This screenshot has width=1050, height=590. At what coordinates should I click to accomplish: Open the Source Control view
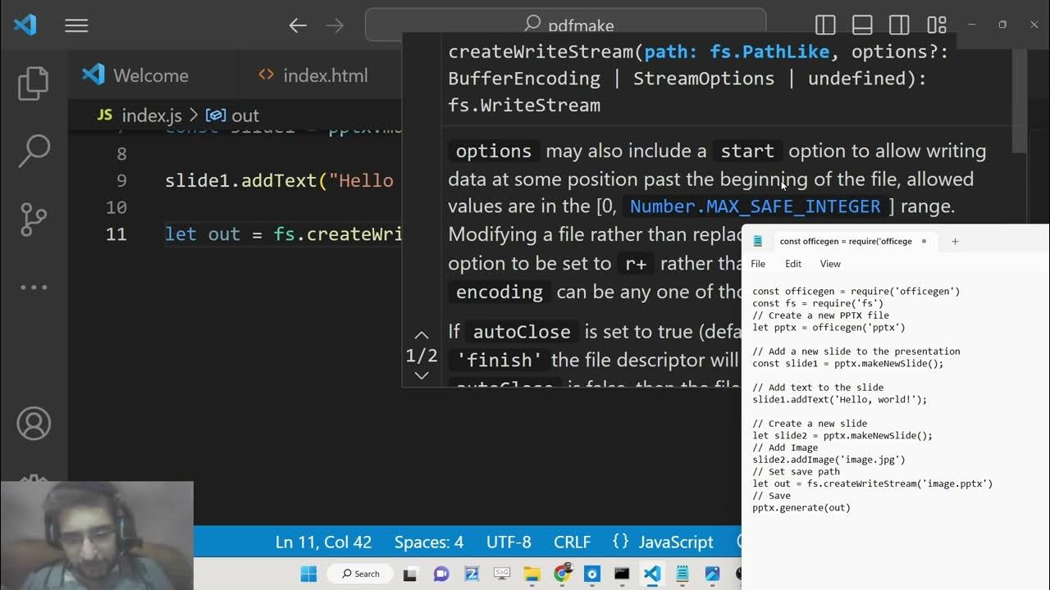(34, 219)
